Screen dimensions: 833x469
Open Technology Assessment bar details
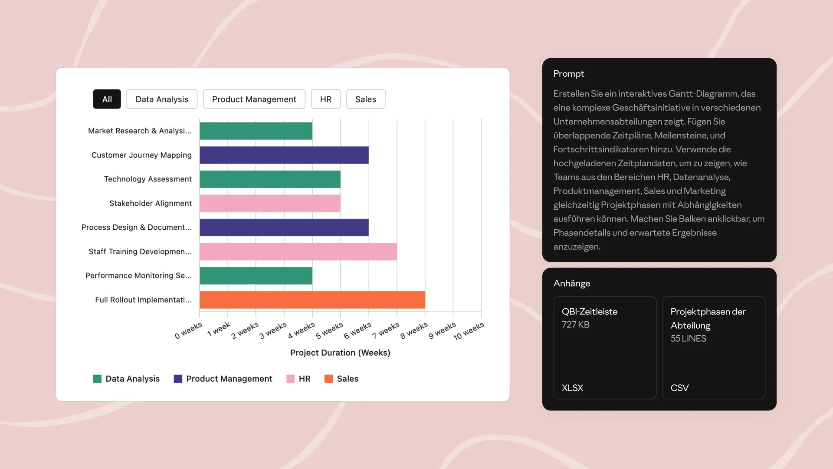click(x=270, y=179)
